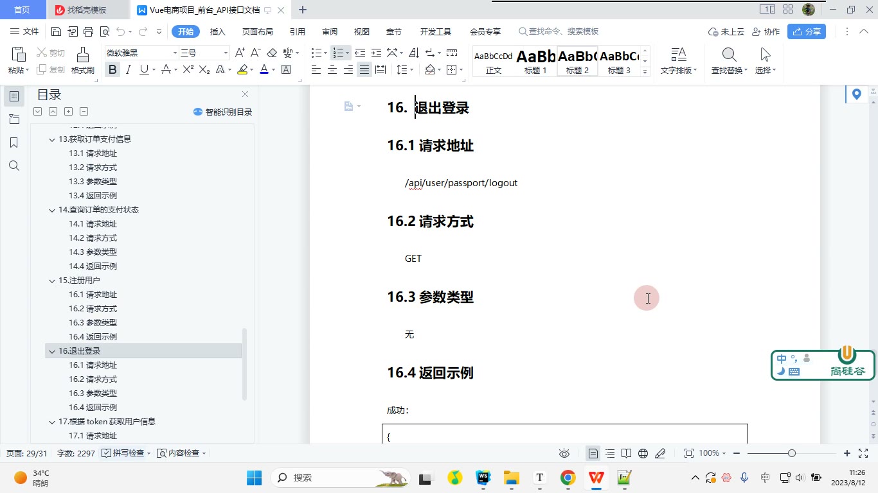Screen dimensions: 878x493
Task: Open the font size dropdown 三号
Action: click(226, 53)
